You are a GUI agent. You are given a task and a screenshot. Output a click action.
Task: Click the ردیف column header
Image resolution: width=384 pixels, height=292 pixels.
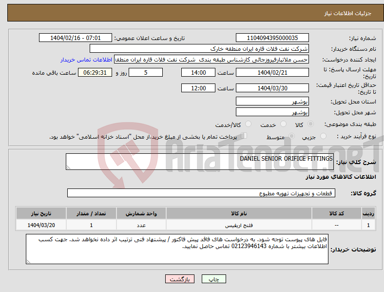(368, 213)
